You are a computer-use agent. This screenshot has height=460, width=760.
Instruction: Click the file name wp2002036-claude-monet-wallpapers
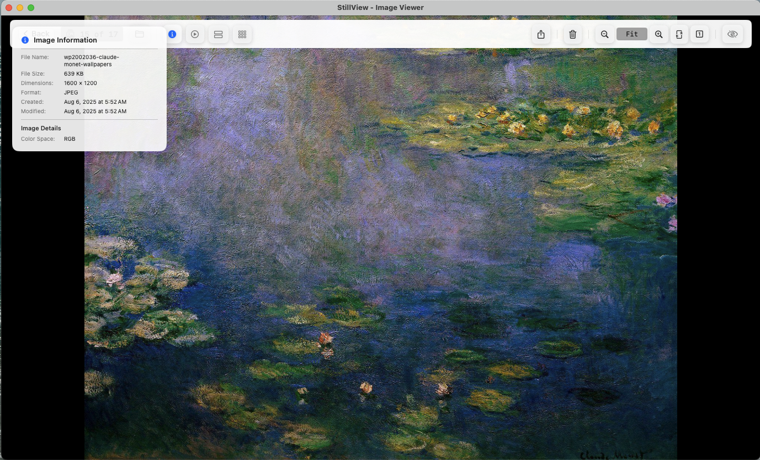click(x=91, y=61)
